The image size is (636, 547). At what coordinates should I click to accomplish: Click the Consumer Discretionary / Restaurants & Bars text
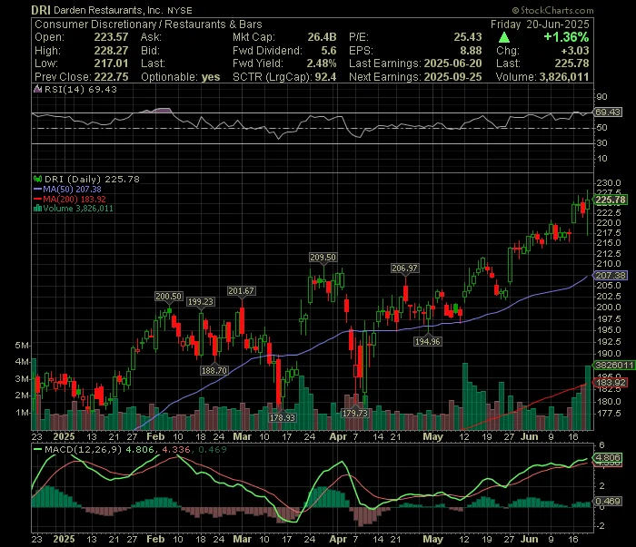pyautogui.click(x=148, y=24)
